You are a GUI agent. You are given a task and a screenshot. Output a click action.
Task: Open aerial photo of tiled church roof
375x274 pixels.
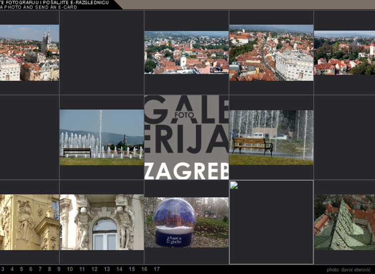click(x=344, y=222)
